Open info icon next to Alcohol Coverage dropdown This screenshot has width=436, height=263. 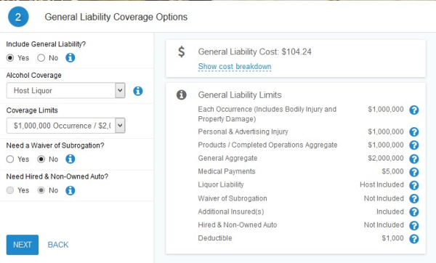click(138, 91)
